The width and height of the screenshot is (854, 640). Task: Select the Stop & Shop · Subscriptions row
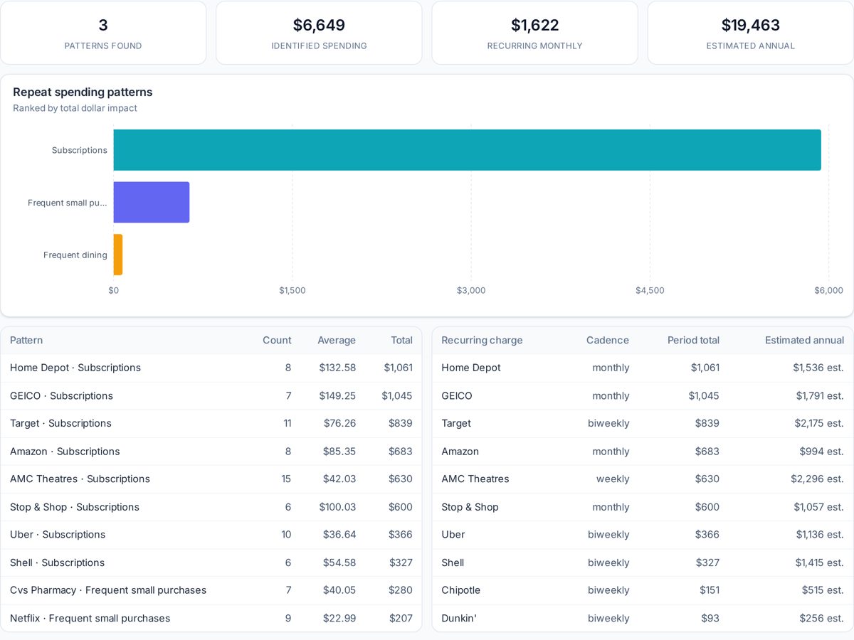point(211,507)
